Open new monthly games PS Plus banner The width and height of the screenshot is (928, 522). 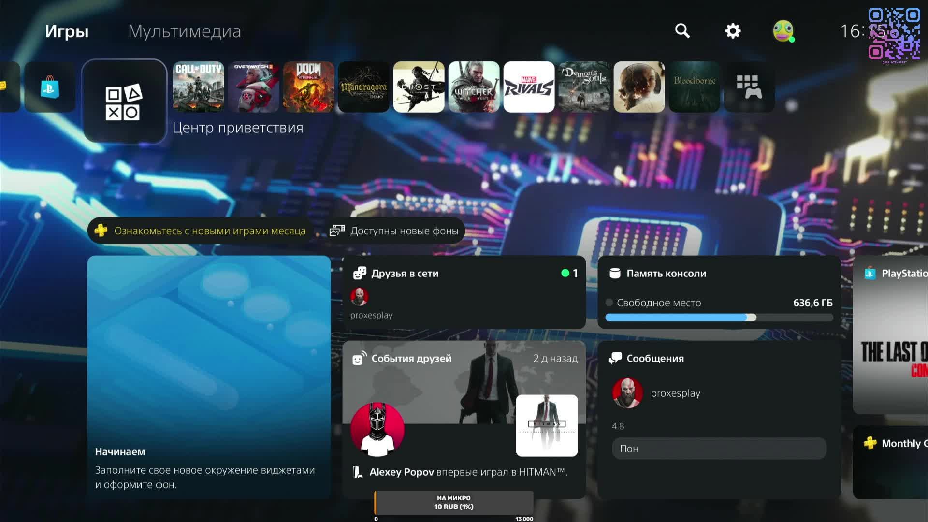(x=201, y=231)
